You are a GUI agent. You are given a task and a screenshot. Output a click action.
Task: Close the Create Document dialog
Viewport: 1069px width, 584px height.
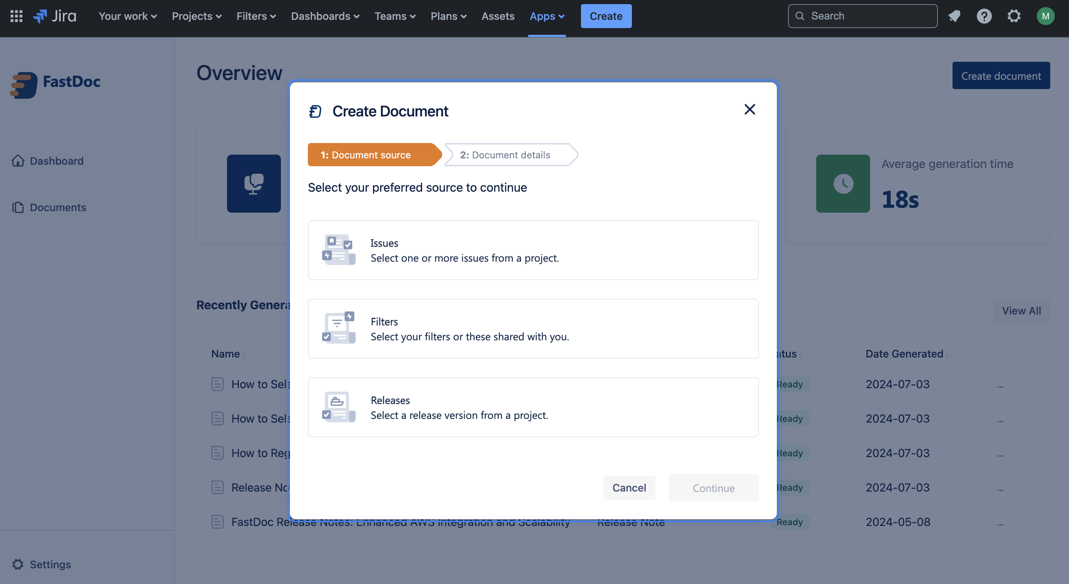(749, 109)
